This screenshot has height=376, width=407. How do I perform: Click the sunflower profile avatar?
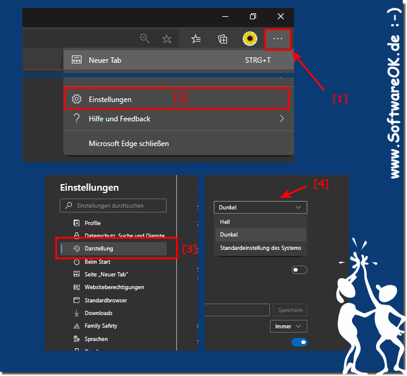[x=250, y=39]
